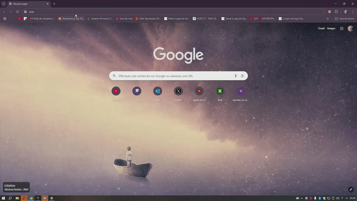Open the Coupe-vent typo bookmark
The image size is (357, 201).
click(291, 19)
